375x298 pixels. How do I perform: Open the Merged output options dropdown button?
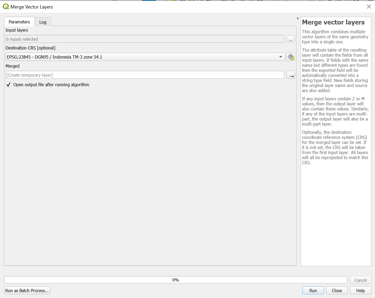(291, 75)
